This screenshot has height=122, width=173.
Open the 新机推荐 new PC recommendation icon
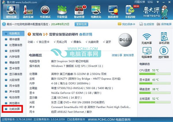[x=113, y=12]
